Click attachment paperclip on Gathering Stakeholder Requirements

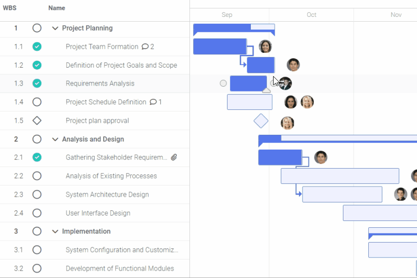(174, 157)
